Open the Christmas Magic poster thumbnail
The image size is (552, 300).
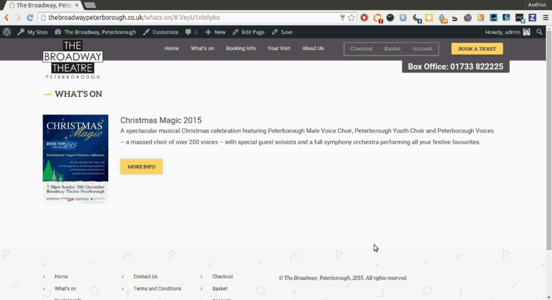pos(75,159)
